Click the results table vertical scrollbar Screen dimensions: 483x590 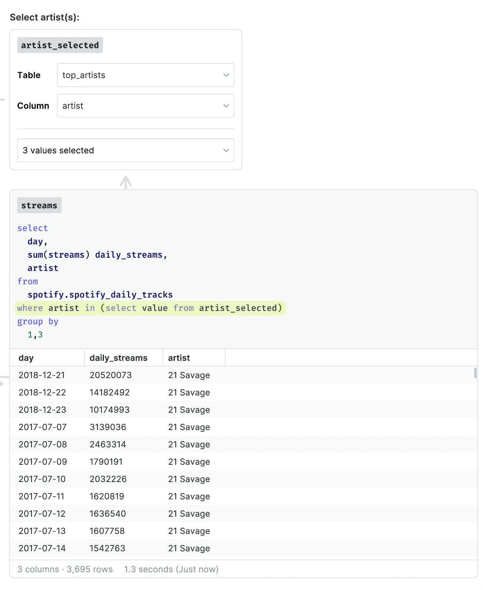tap(475, 373)
